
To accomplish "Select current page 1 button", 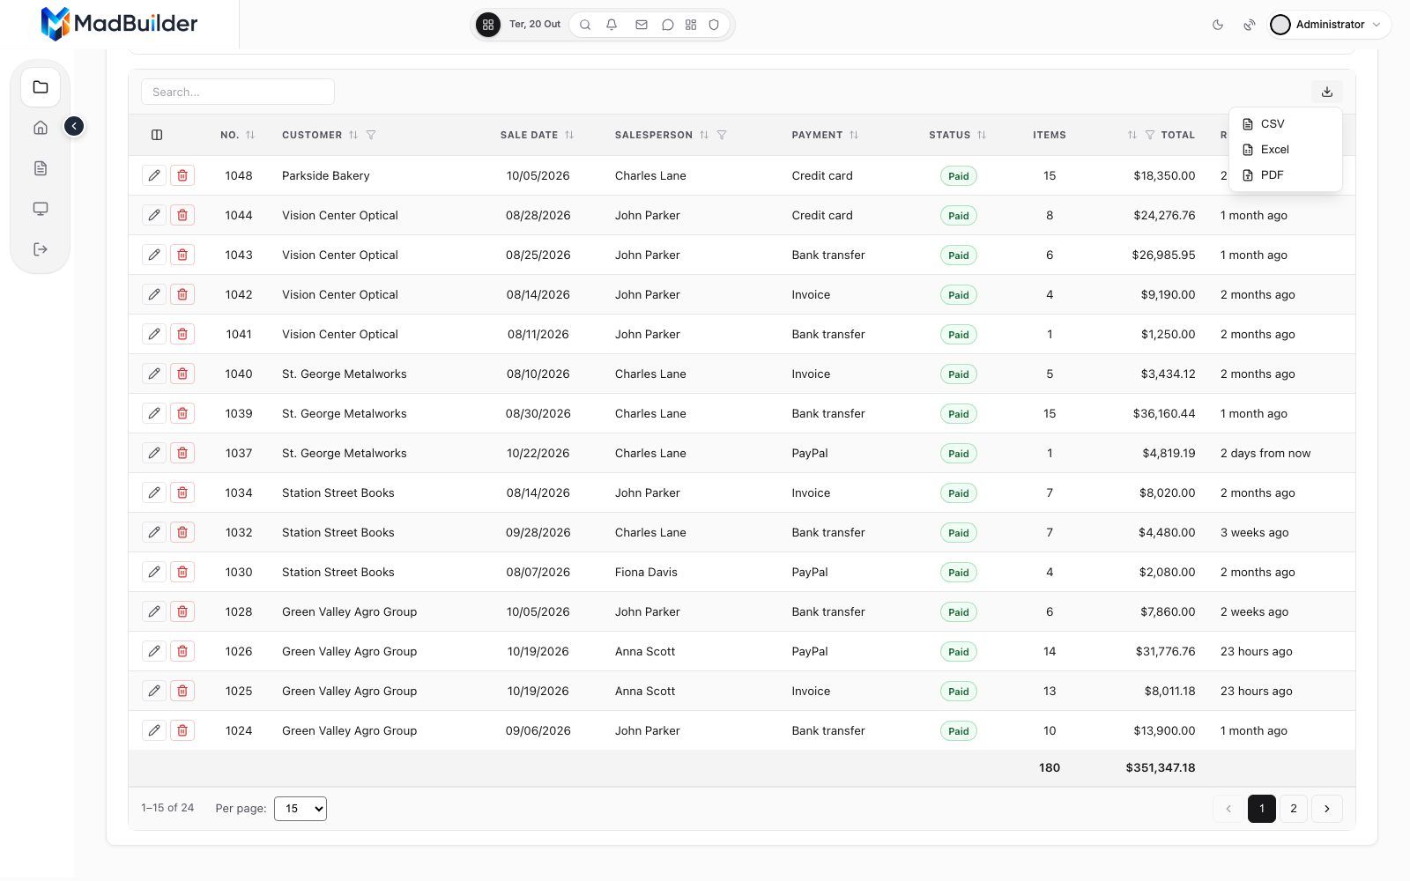I will pyautogui.click(x=1262, y=809).
